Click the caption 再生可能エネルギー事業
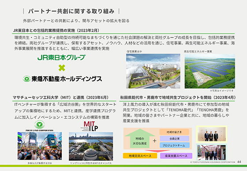The width and height of the screenshot is (247, 171). [198, 52]
